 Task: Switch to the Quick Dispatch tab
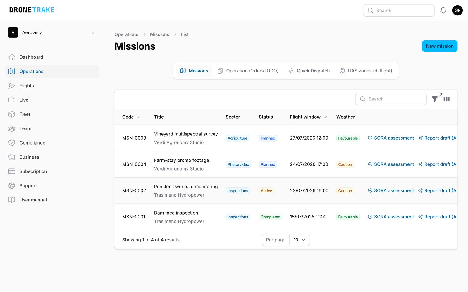pos(309,71)
